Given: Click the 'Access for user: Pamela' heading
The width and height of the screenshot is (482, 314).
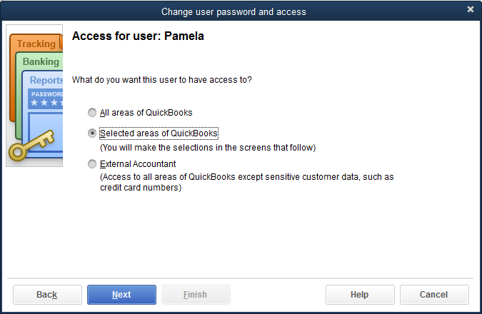Looking at the screenshot, I should pyautogui.click(x=138, y=36).
